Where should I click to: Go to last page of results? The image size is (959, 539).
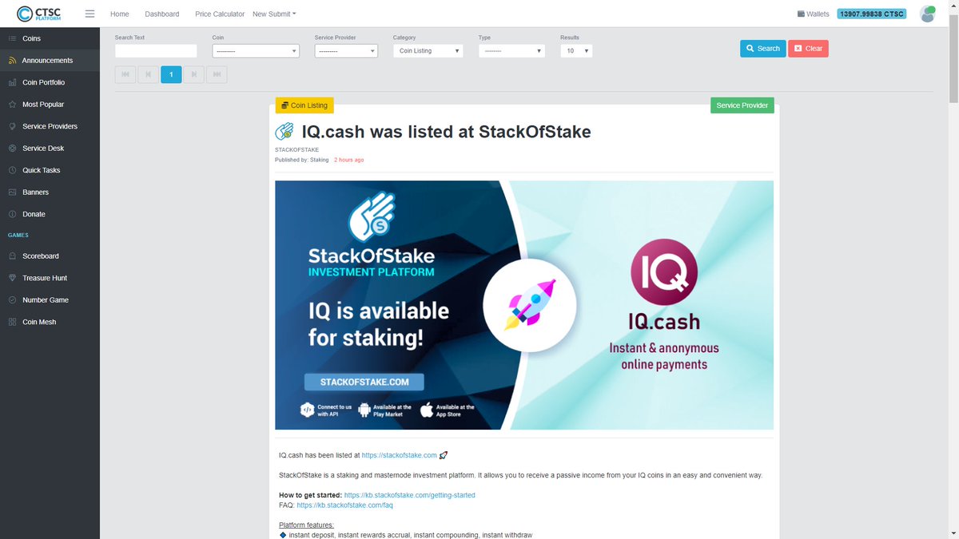[217, 74]
